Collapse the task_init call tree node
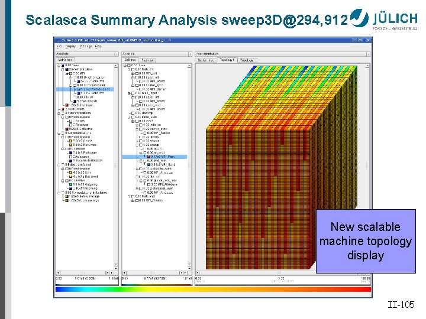The width and height of the screenshot is (426, 319). pyautogui.click(x=129, y=70)
